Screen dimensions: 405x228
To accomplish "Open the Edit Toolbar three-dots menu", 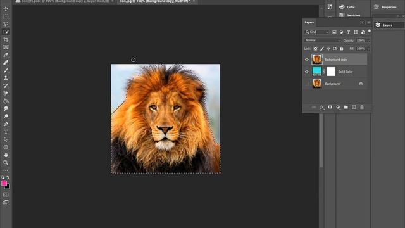I will point(6,170).
